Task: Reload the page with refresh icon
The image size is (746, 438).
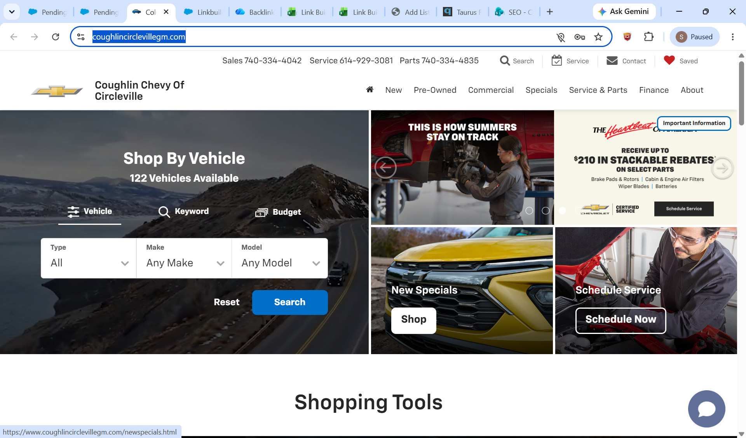Action: (56, 37)
